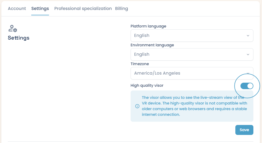The width and height of the screenshot is (262, 143).
Task: Click the Timezone chevron arrow
Action: (x=248, y=73)
